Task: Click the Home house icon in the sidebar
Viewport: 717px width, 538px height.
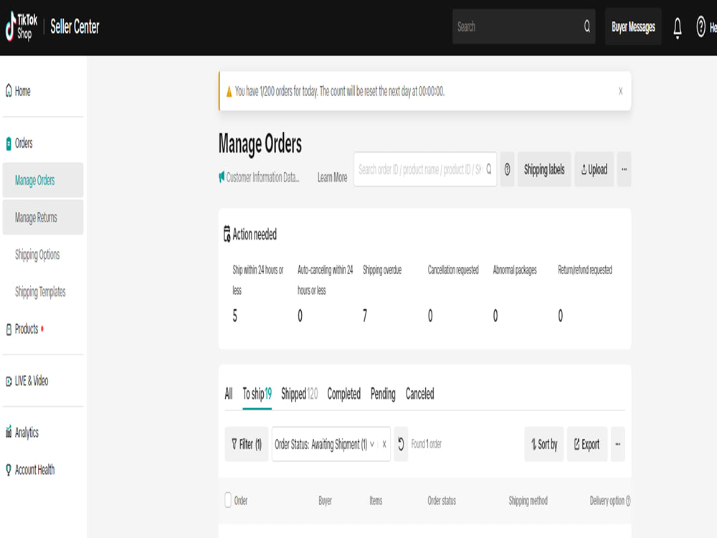Action: pos(9,90)
